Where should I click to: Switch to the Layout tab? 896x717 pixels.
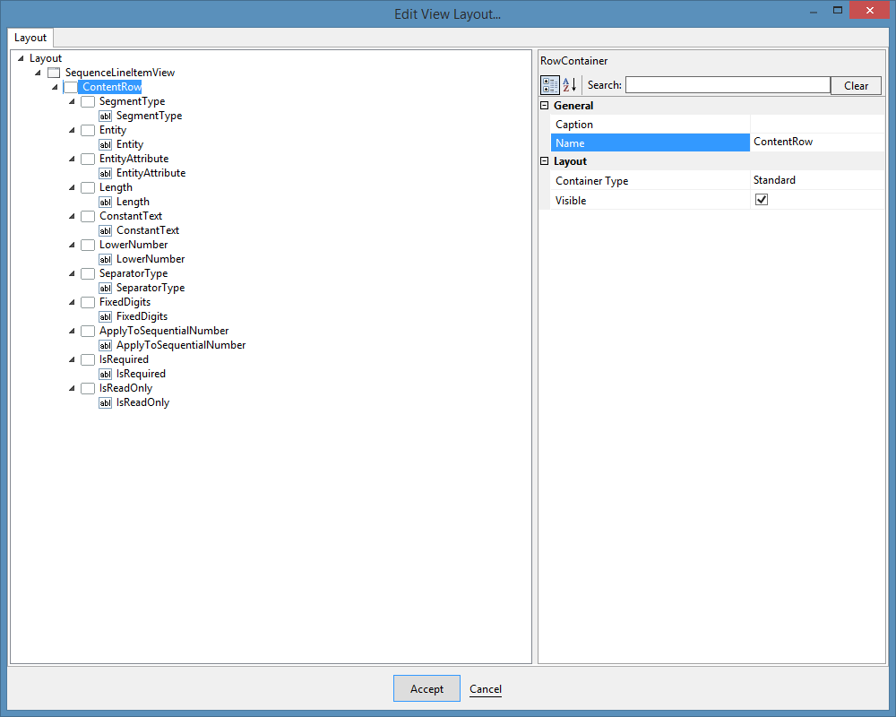30,38
